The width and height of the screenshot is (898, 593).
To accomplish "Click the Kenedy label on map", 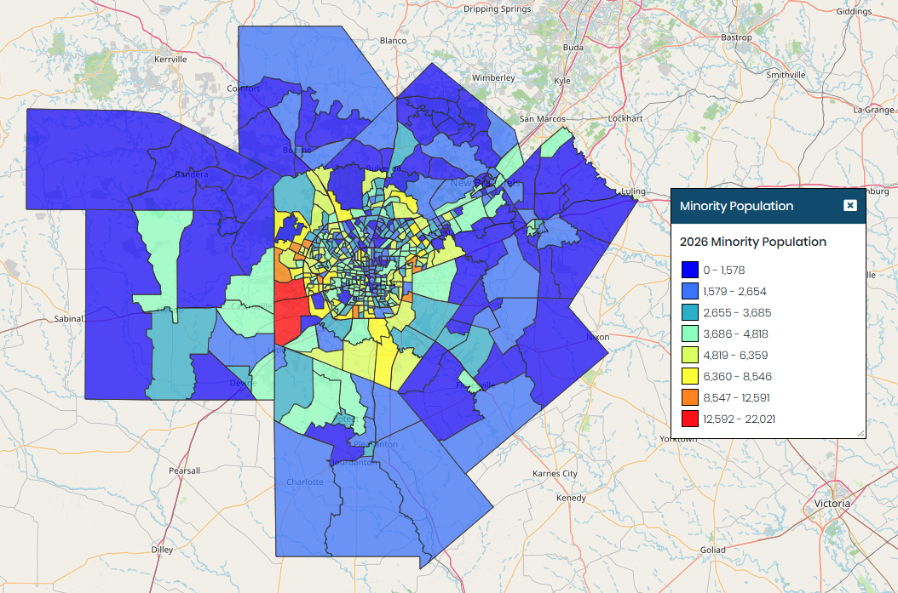I will (x=571, y=498).
